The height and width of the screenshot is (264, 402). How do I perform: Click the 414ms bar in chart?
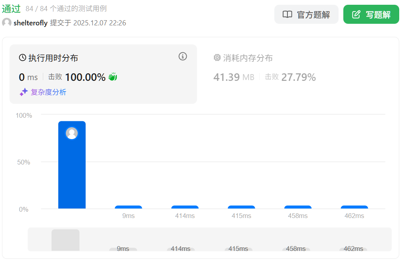pos(185,207)
